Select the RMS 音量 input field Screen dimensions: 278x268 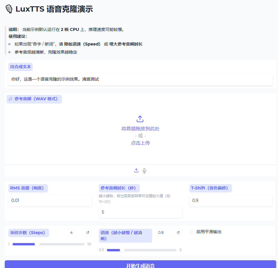50,200
